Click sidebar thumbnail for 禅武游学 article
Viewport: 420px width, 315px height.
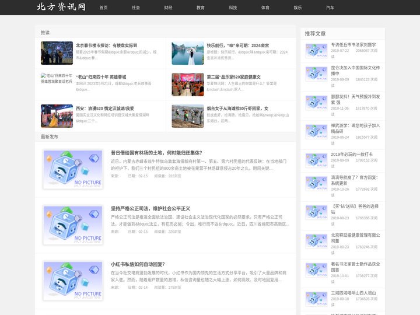(x=316, y=131)
